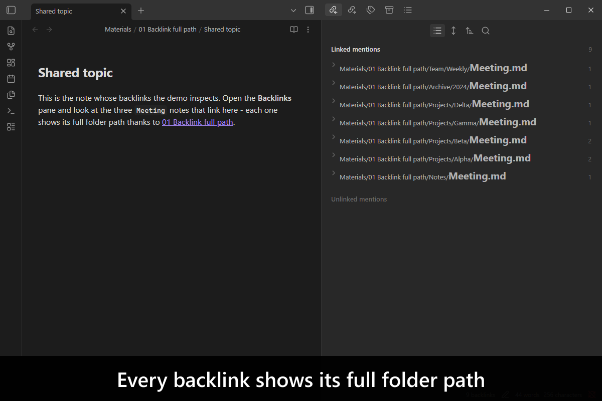
Task: Change backlinks sort order
Action: pyautogui.click(x=470, y=31)
